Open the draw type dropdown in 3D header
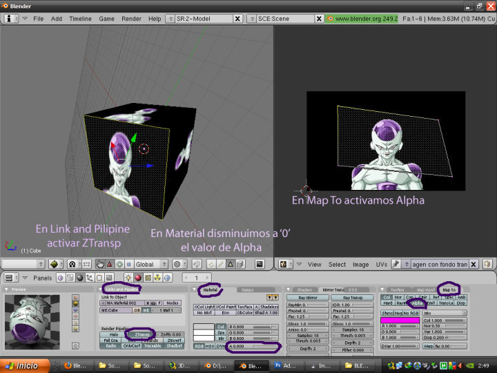The width and height of the screenshot is (497, 373). (57, 264)
